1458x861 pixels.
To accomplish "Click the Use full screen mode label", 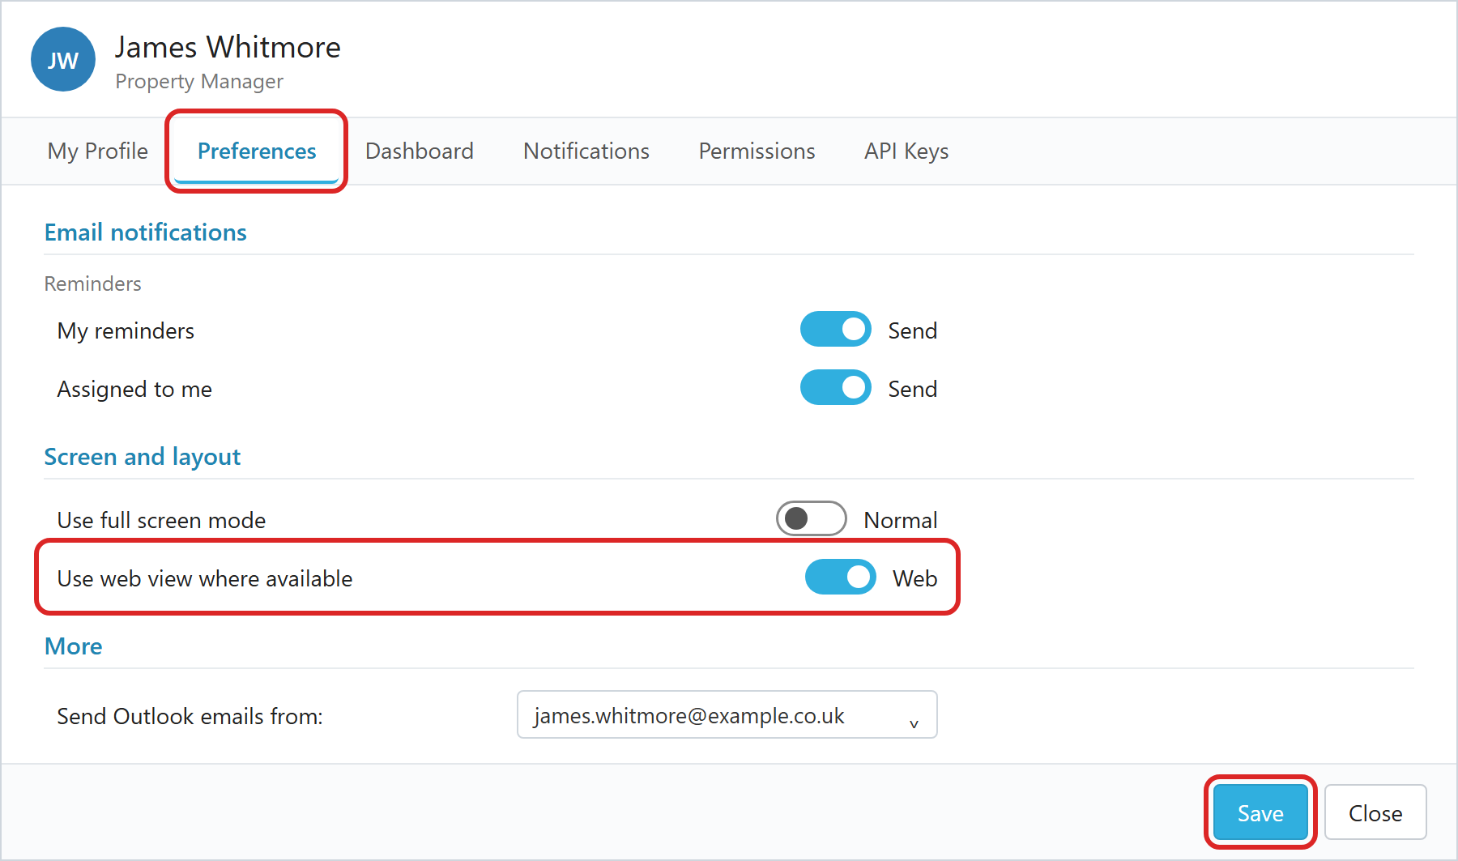I will (161, 520).
